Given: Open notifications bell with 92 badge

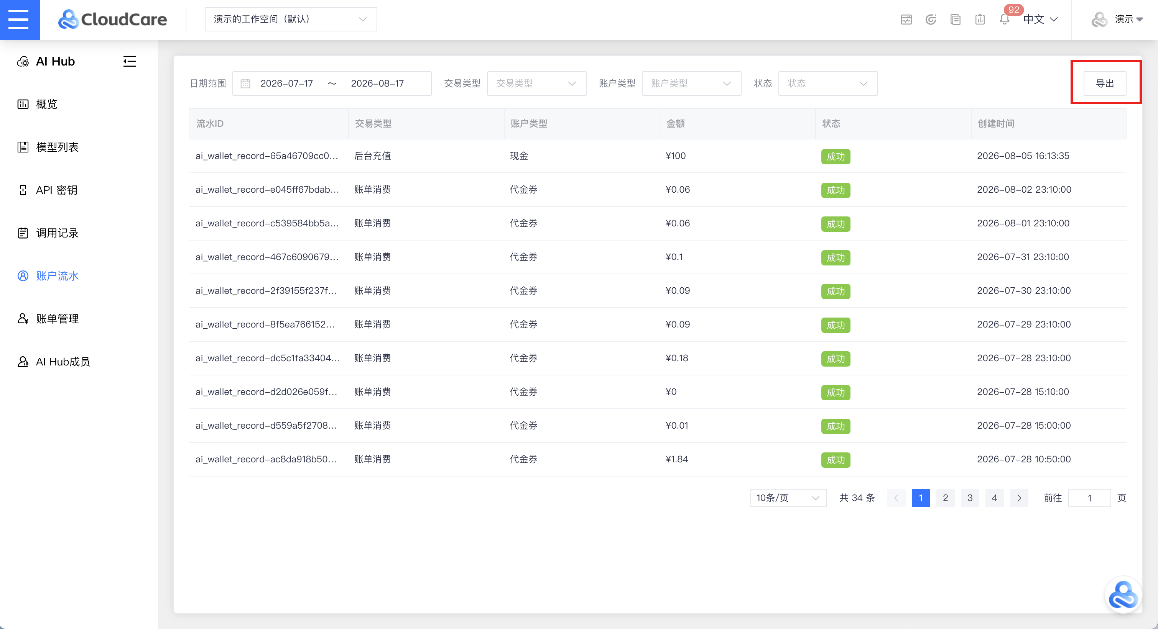Looking at the screenshot, I should tap(1004, 19).
